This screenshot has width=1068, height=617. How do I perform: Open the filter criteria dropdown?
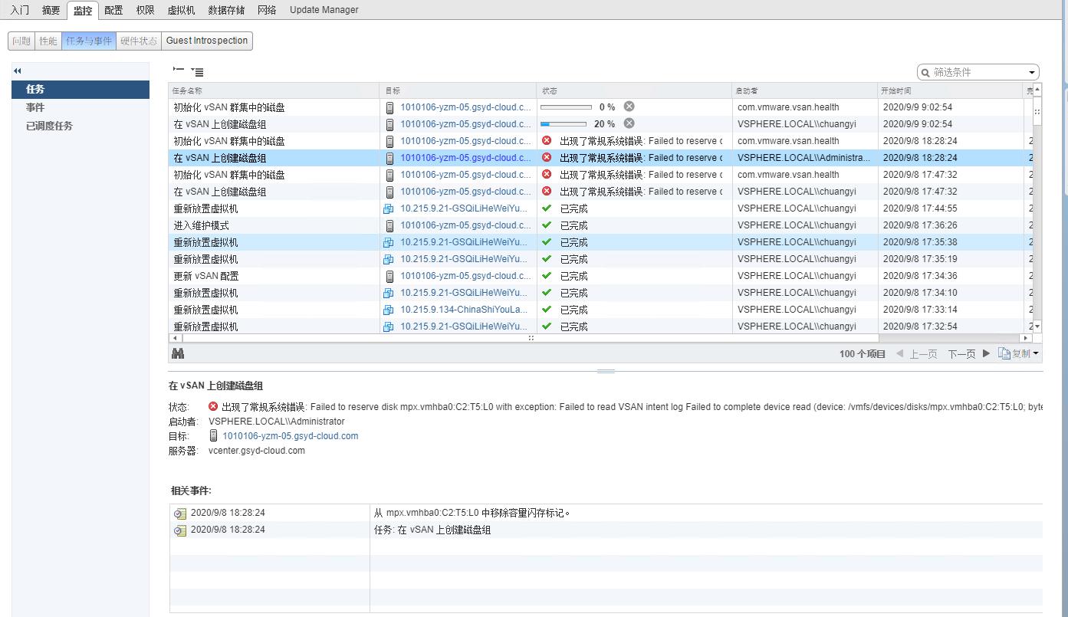(1031, 71)
